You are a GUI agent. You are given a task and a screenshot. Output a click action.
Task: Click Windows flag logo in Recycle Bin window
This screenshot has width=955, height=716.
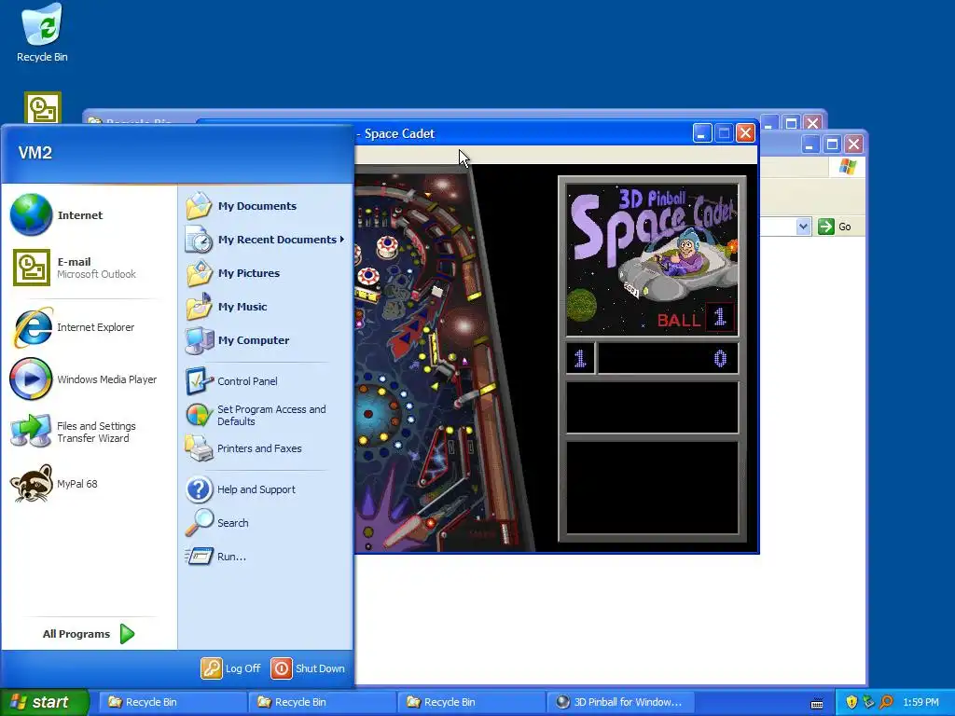coord(848,167)
